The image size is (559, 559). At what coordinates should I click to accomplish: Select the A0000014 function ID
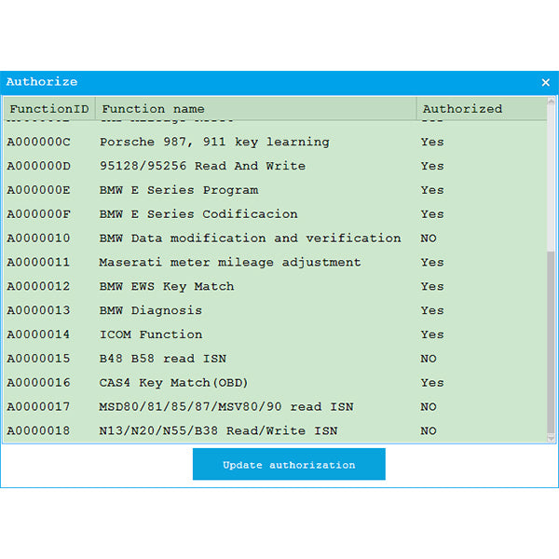(x=38, y=334)
